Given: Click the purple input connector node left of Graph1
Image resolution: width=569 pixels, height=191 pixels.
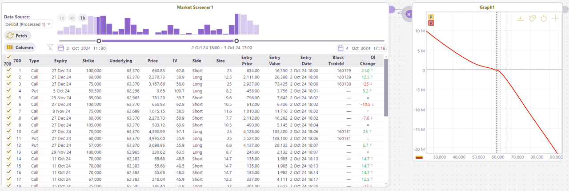Looking at the screenshot, I should (x=392, y=10).
